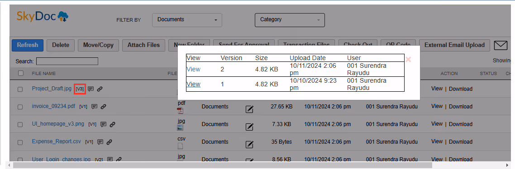Screen dimensions: 515x169
Task: Click the csv blank-page file icon
Action: pyautogui.click(x=180, y=146)
